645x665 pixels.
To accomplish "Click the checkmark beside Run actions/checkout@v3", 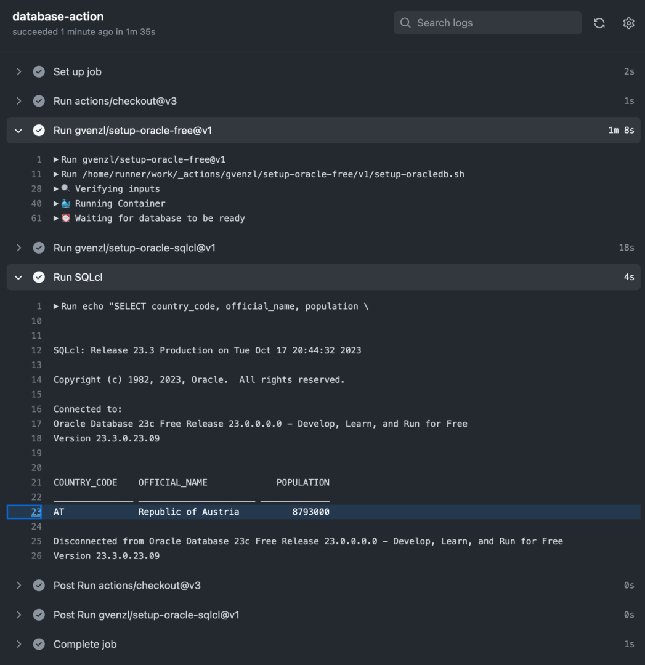I will [x=39, y=100].
